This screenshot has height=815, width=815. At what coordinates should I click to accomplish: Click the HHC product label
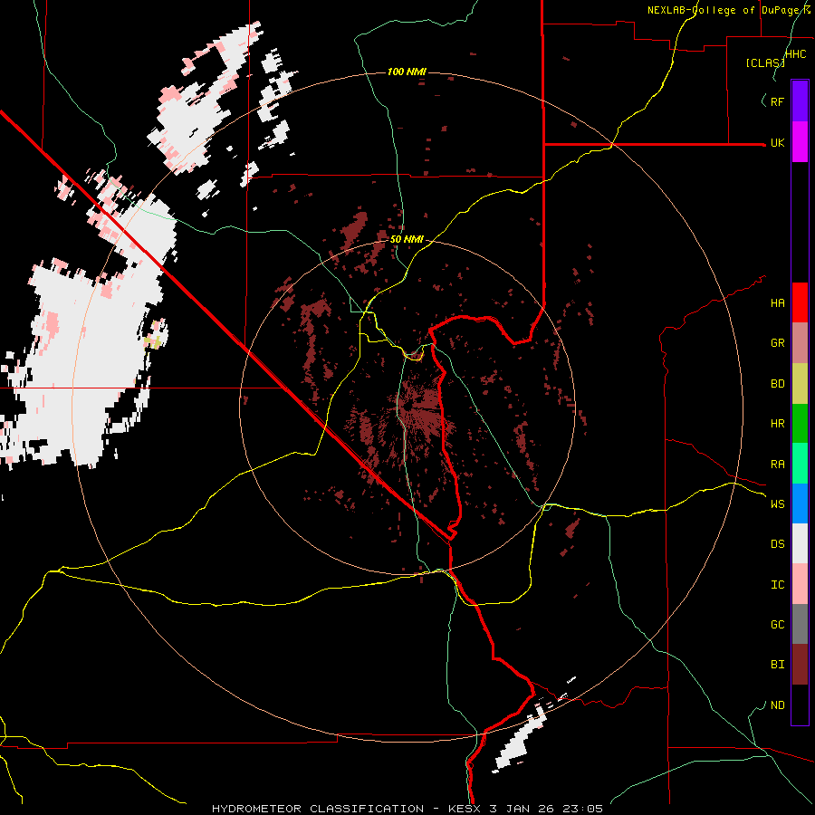795,54
